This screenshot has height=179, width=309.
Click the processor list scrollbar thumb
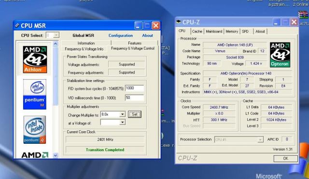pos(56,76)
